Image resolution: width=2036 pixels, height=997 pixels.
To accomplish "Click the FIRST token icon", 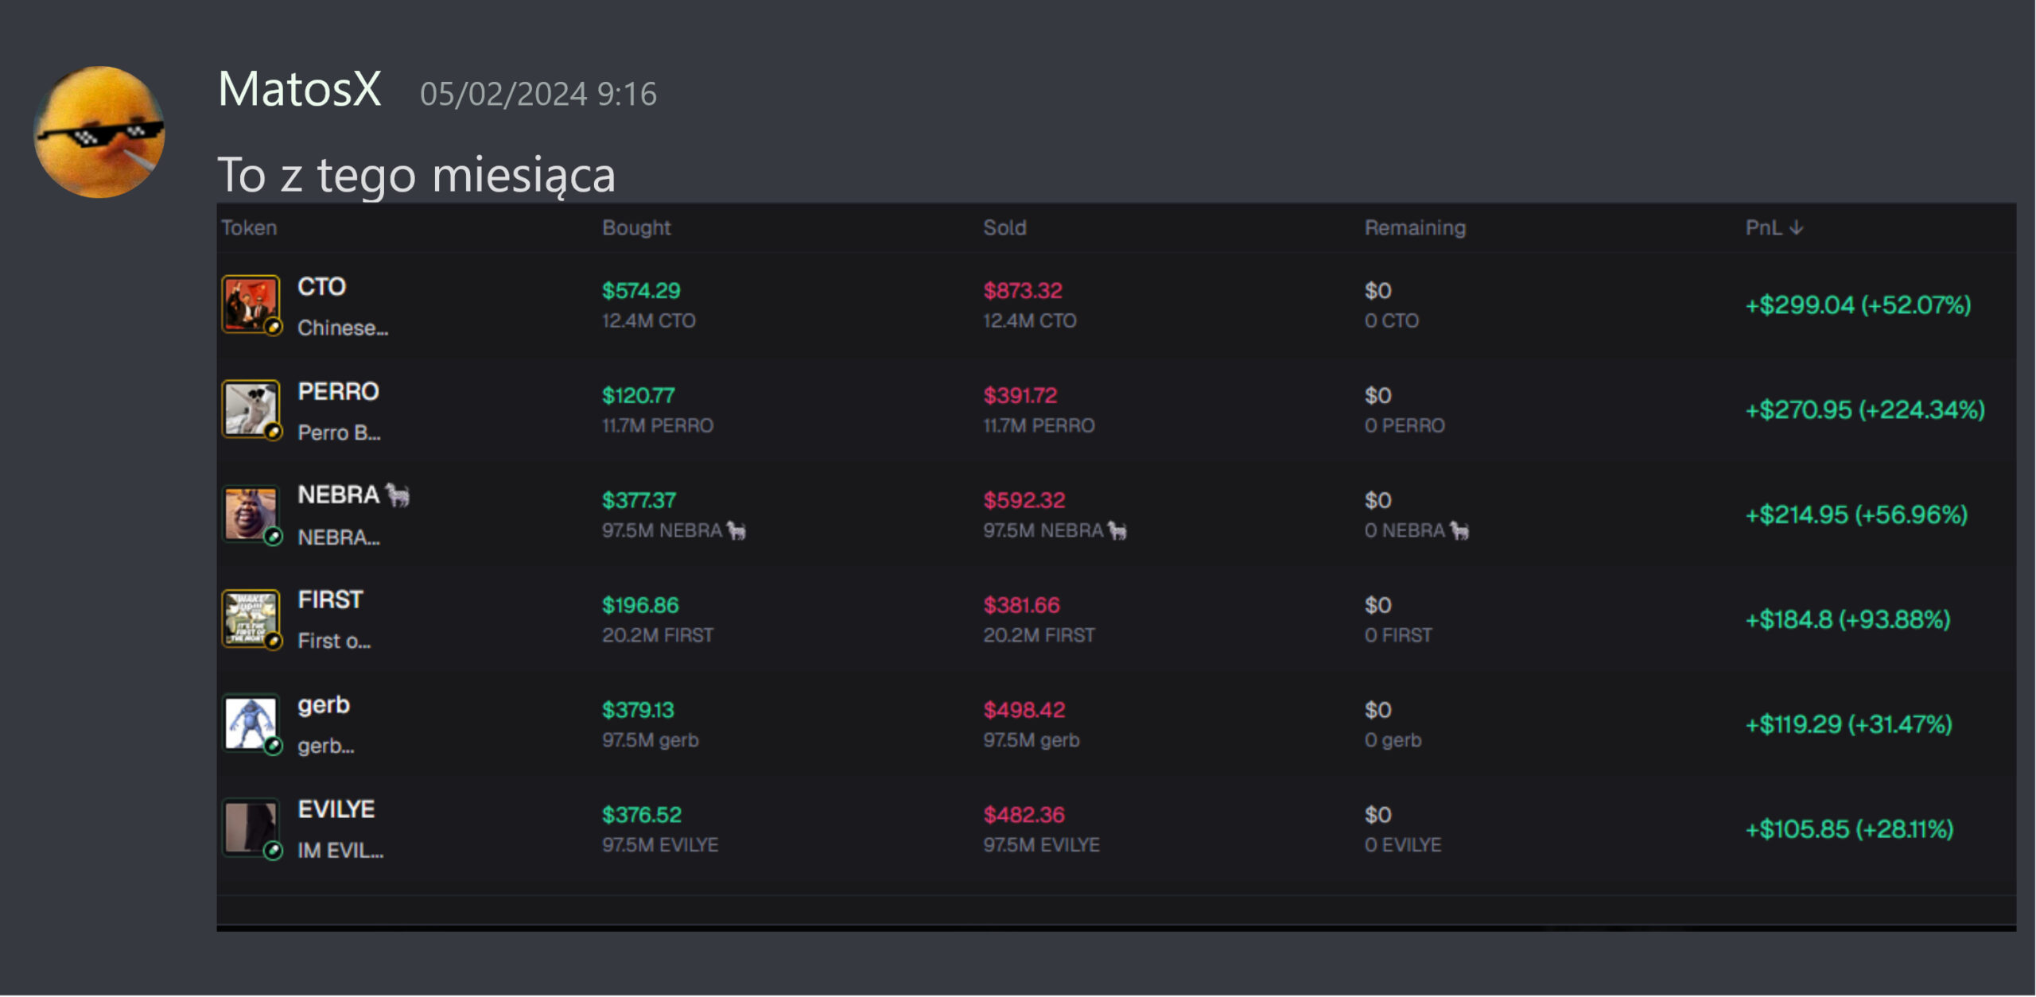I will click(251, 619).
